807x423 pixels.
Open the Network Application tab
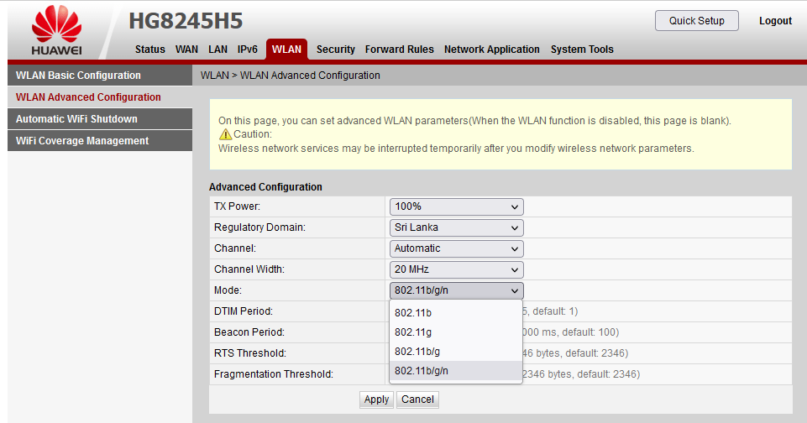(x=491, y=50)
